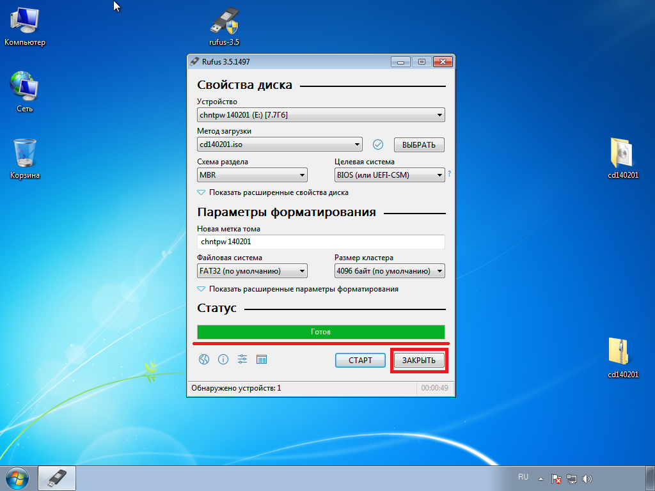The height and width of the screenshot is (491, 655).
Task: Open Rufus settings sliders icon
Action: (x=242, y=359)
